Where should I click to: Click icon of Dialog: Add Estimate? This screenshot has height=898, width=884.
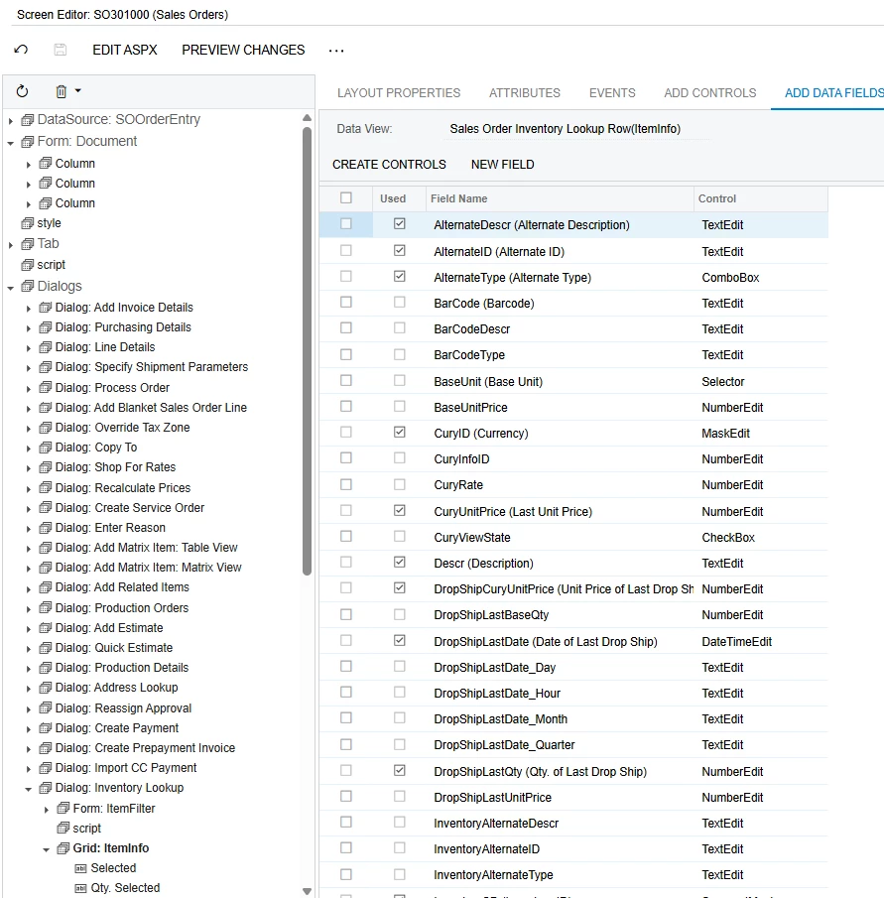(x=46, y=628)
